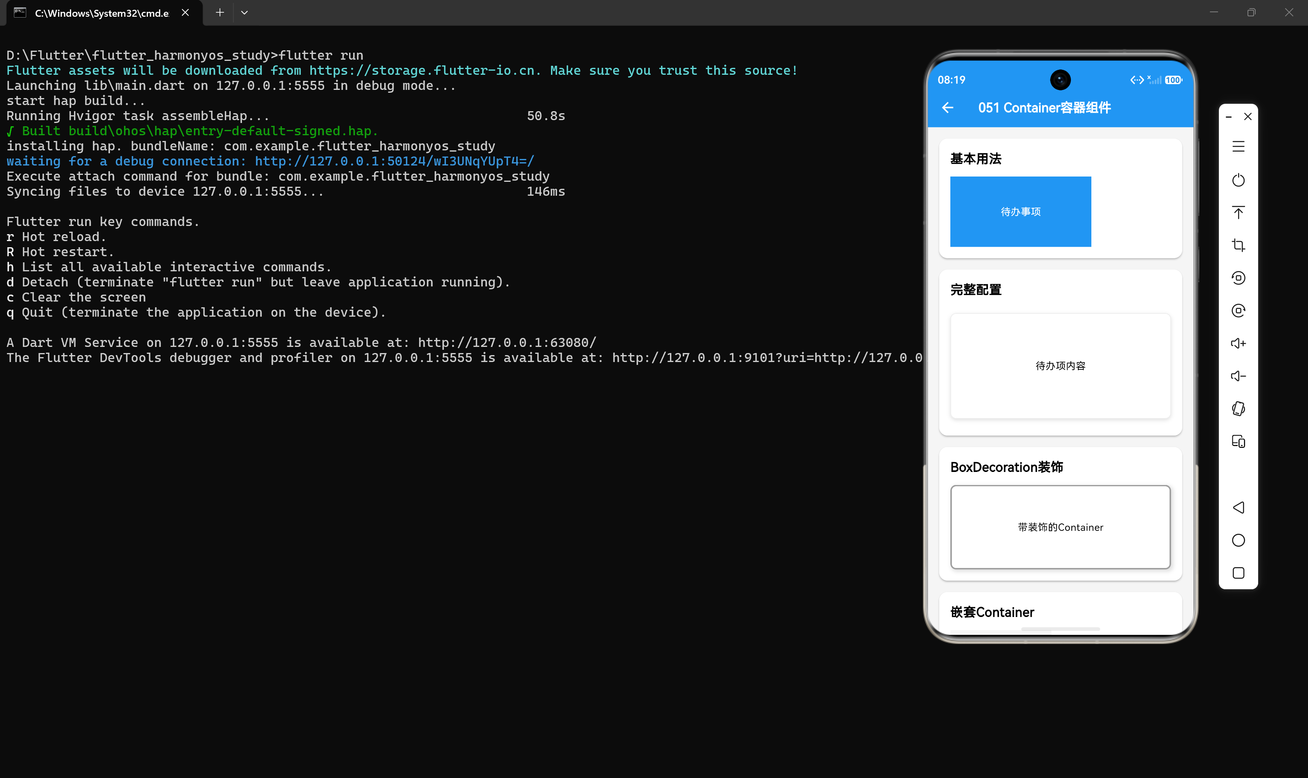The image size is (1308, 778).
Task: Open the DevTools URL 127.0.0.1:9101
Action: (x=767, y=358)
